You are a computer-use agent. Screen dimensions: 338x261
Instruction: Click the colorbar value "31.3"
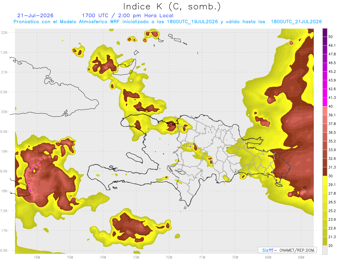click(x=332, y=167)
